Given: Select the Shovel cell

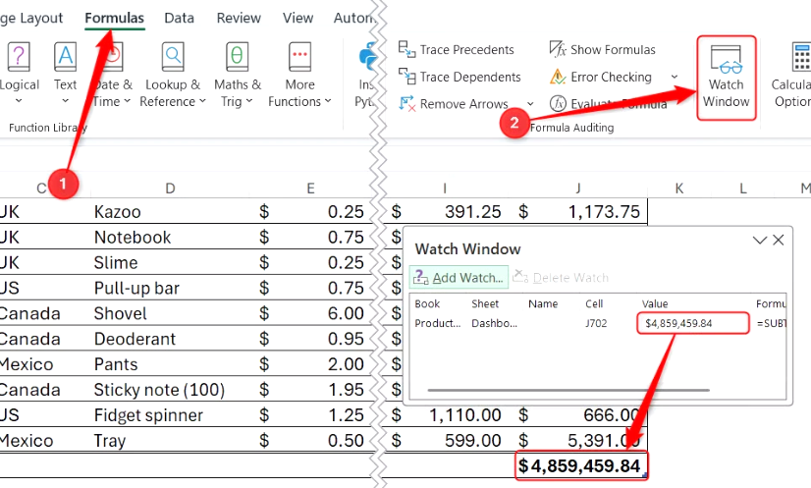Looking at the screenshot, I should click(x=170, y=313).
